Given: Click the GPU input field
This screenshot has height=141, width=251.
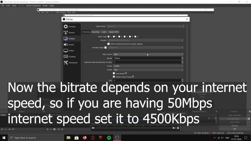Looking at the screenshot, I should click(x=147, y=80).
